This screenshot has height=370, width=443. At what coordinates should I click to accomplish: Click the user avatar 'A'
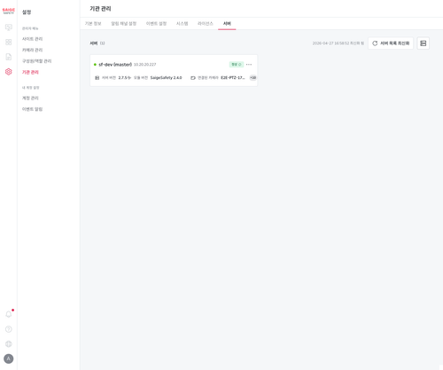[x=9, y=358]
